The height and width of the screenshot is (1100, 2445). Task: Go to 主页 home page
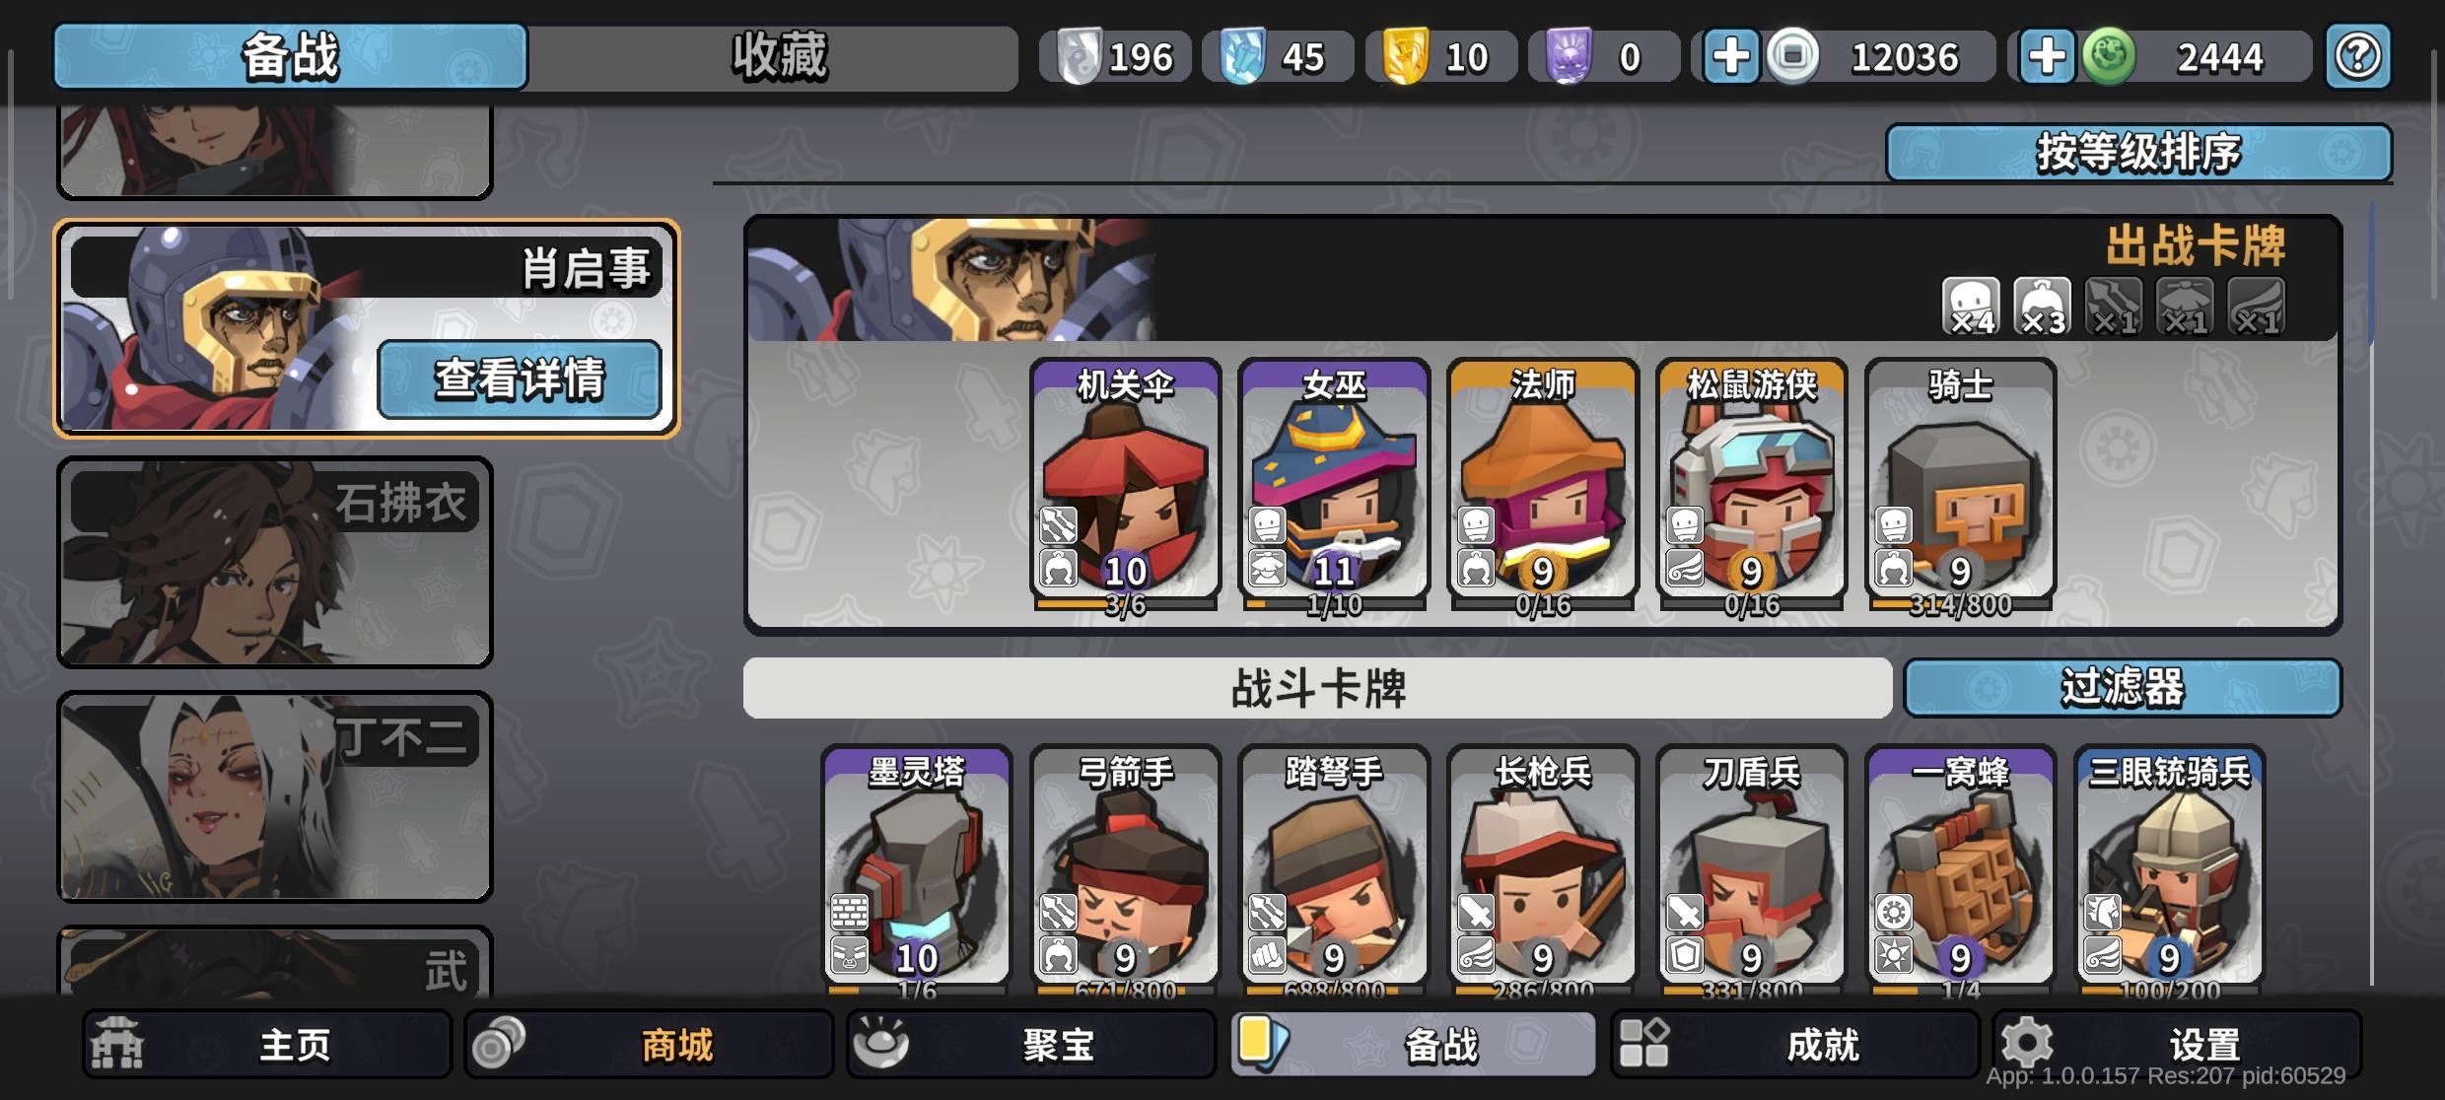pos(266,1044)
